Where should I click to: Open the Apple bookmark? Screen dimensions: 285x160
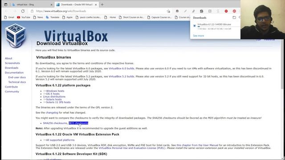[x=67, y=17]
